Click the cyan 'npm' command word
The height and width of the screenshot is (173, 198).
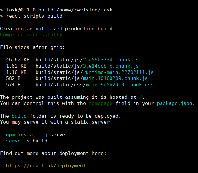point(10,135)
